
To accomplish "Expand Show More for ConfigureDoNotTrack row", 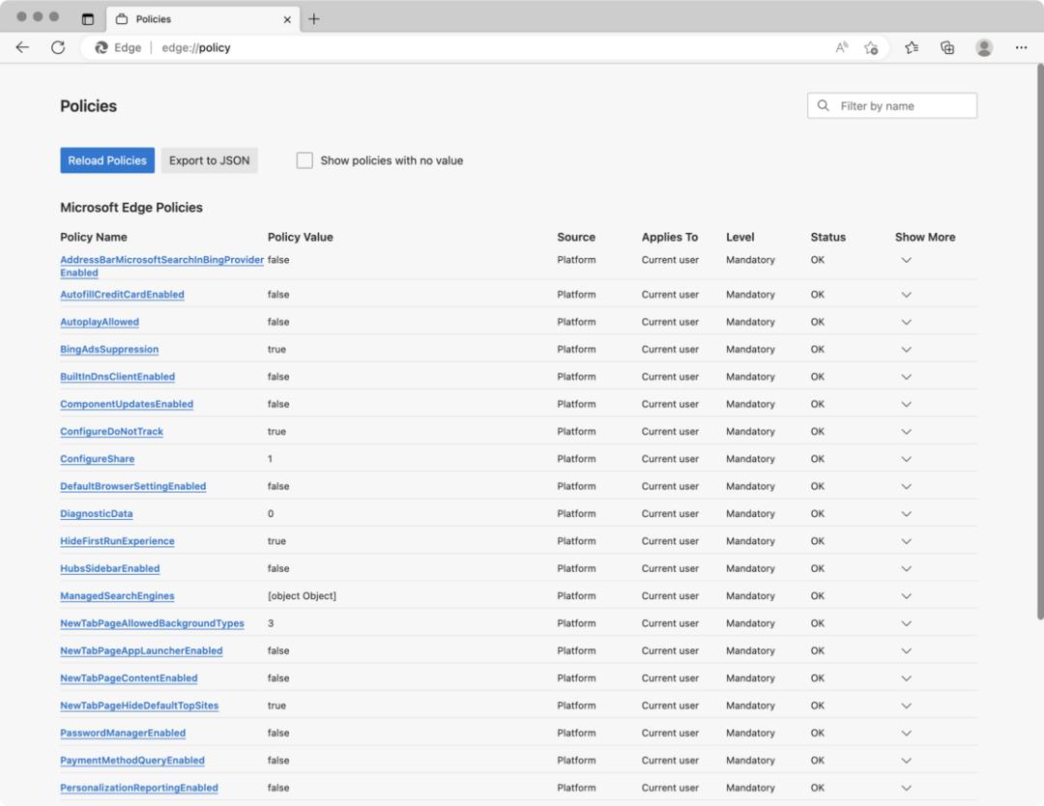I will coord(906,431).
